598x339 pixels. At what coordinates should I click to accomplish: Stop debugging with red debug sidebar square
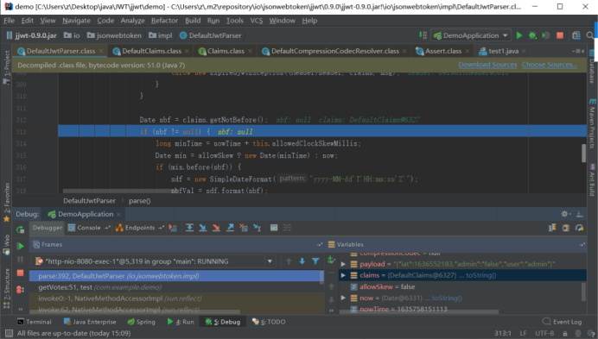[21, 273]
